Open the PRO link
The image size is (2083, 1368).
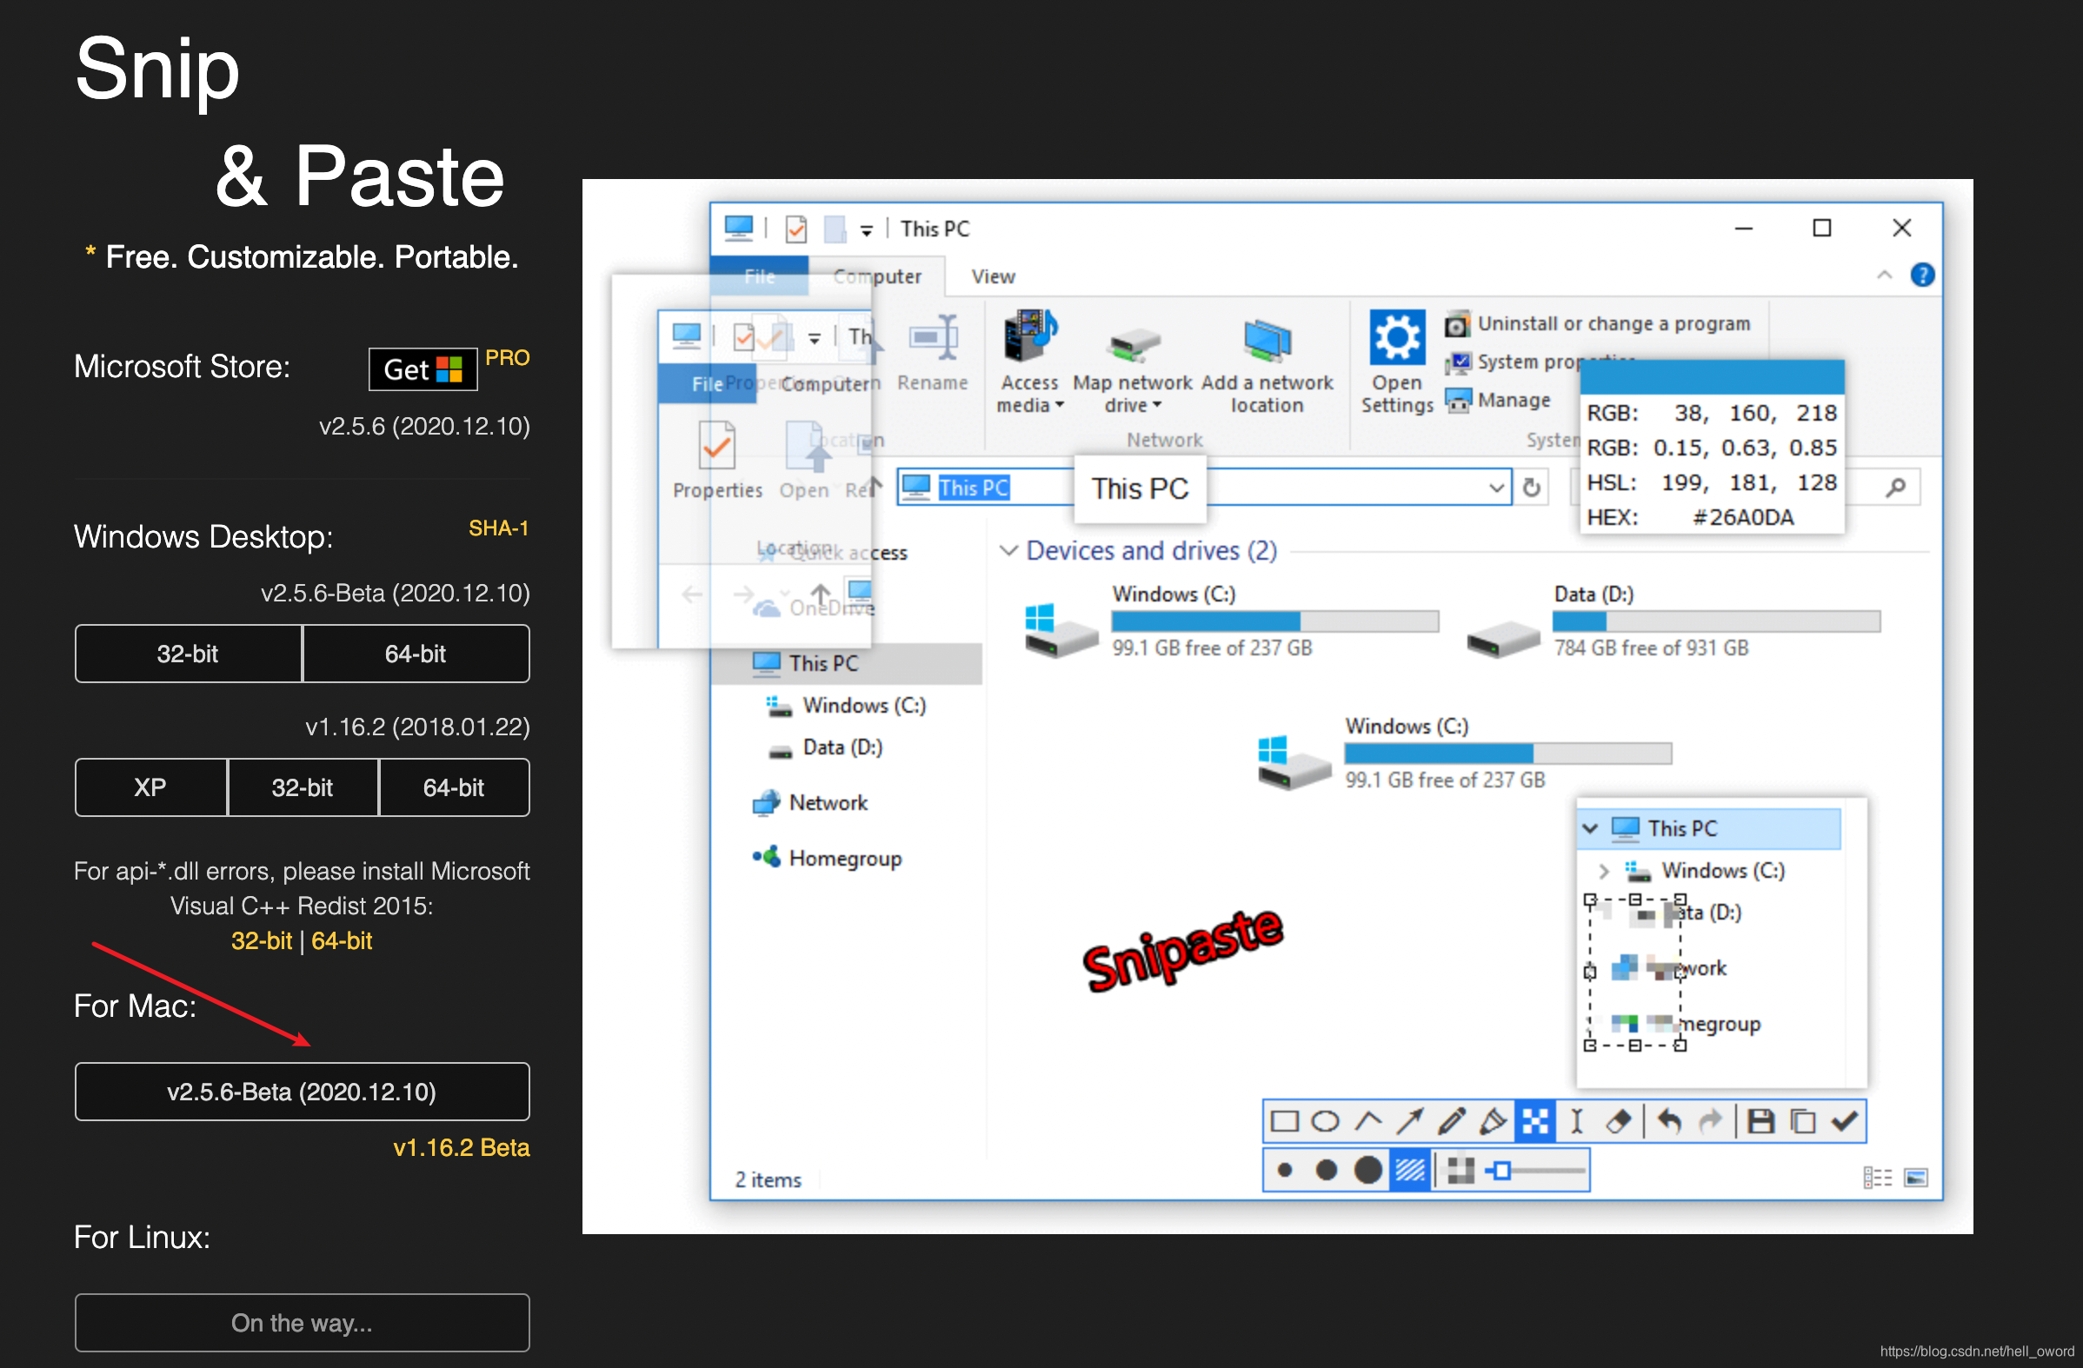(x=508, y=358)
